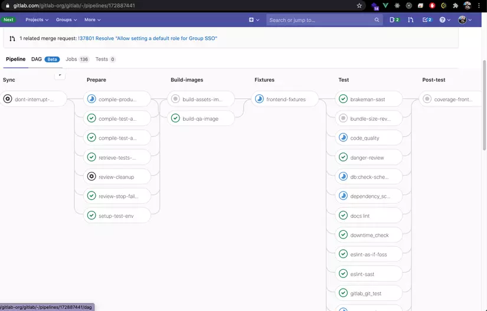Select the Build-images stage heading
Viewport: 487px width, 311px height.
tap(187, 80)
